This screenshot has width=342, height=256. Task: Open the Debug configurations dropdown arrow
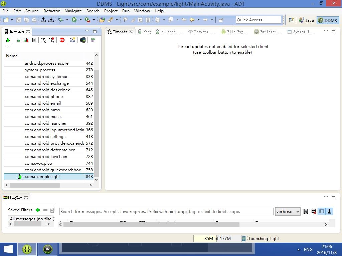pos(67,20)
